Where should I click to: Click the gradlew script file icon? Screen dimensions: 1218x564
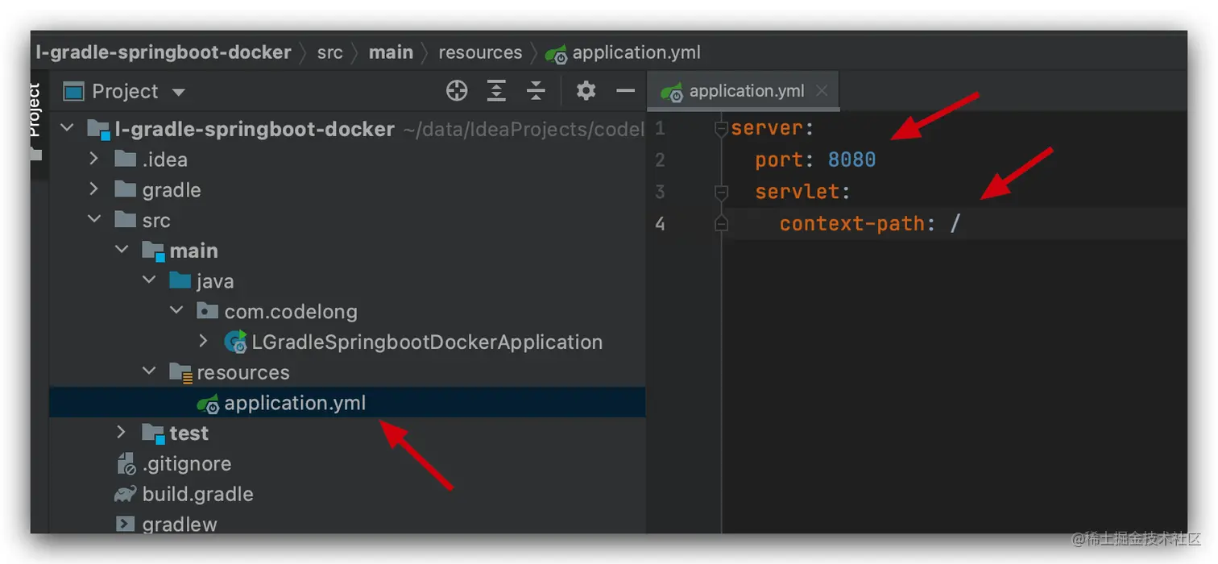pyautogui.click(x=125, y=524)
